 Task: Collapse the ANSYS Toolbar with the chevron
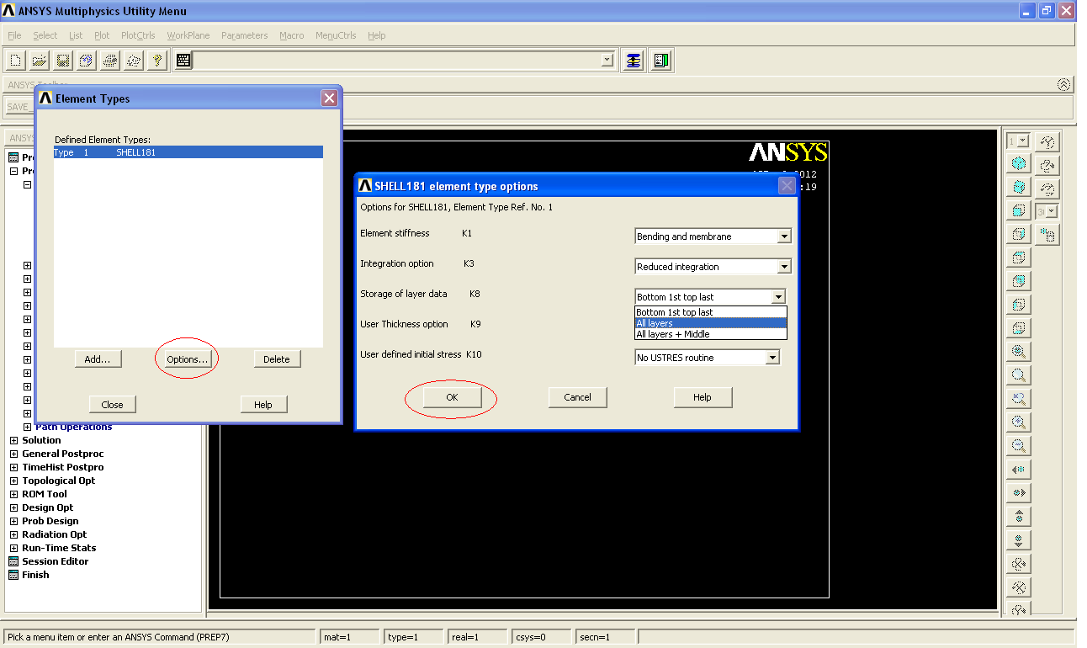click(x=1064, y=85)
